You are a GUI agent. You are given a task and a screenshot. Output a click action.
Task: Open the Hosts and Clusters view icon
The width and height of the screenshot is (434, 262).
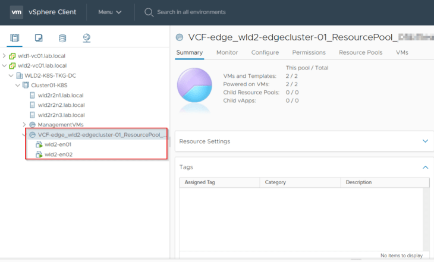(x=15, y=38)
